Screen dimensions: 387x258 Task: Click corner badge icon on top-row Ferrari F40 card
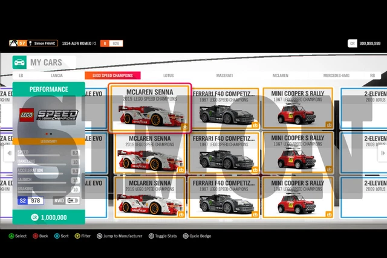pos(255,125)
